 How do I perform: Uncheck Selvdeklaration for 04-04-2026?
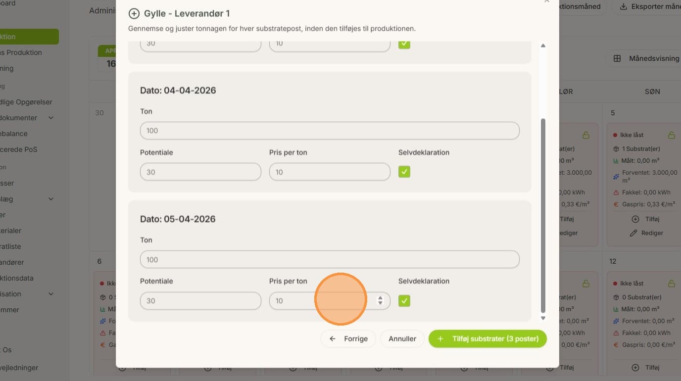point(404,172)
